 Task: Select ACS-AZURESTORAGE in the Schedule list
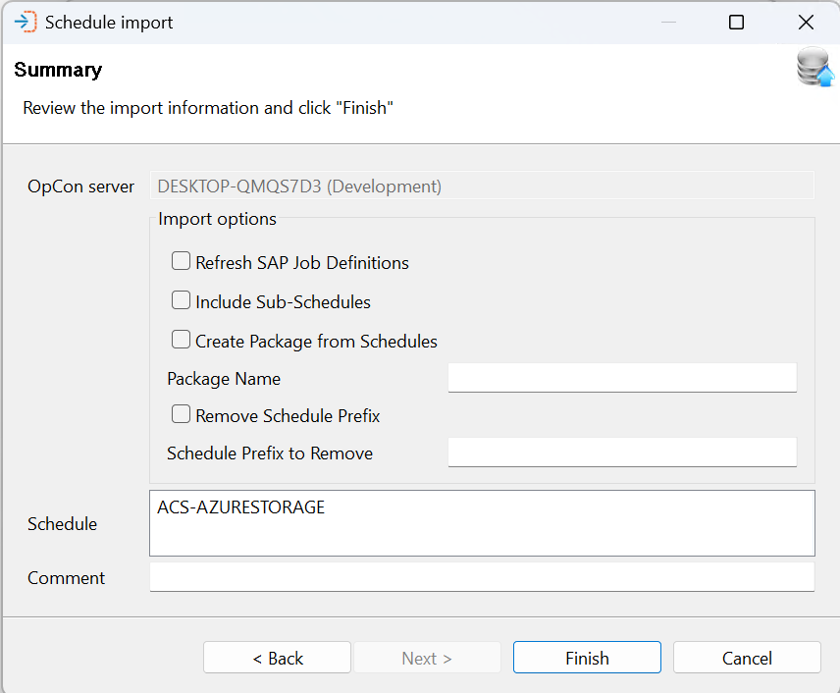(x=241, y=507)
